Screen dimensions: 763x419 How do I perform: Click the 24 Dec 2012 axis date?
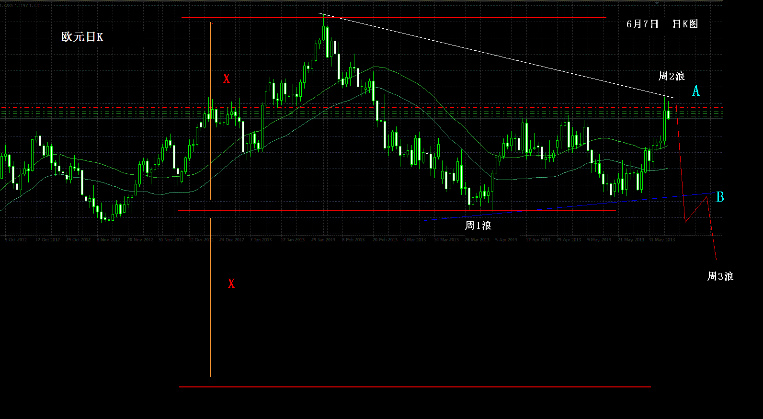point(232,239)
